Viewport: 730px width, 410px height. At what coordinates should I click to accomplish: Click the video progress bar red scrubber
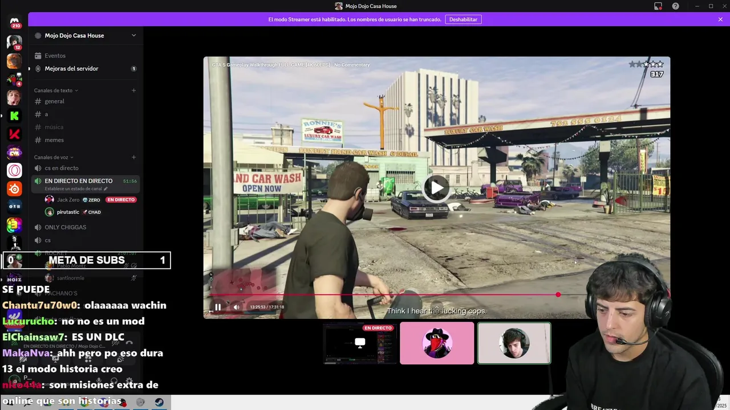point(558,294)
